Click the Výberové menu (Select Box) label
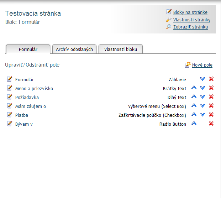221x198 pixels. (157, 106)
